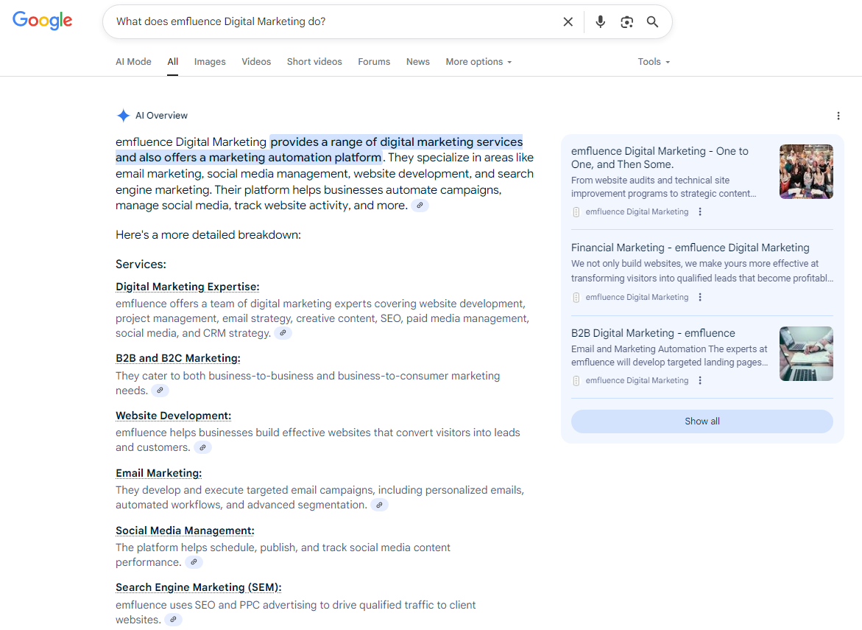Expand the More options dropdown
The height and width of the screenshot is (630, 862).
[478, 62]
